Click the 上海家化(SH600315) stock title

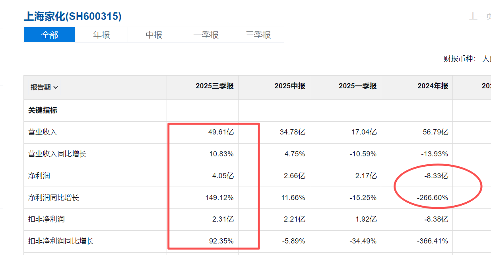click(x=73, y=16)
